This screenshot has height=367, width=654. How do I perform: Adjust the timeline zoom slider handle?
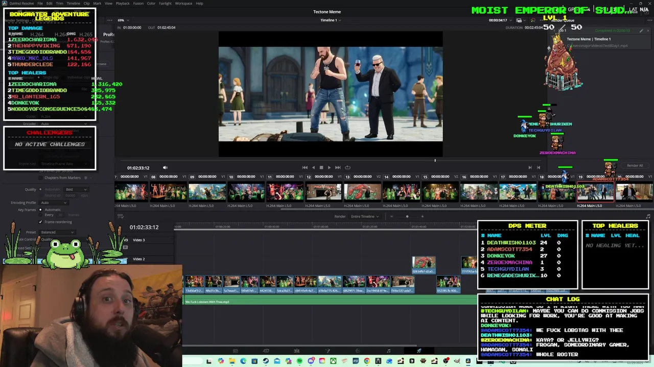click(x=407, y=216)
